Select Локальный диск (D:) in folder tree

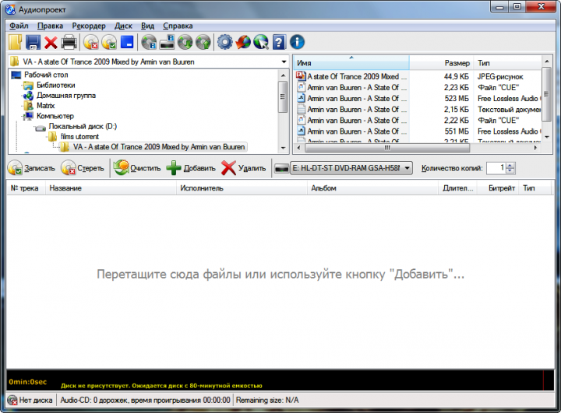[x=82, y=125]
